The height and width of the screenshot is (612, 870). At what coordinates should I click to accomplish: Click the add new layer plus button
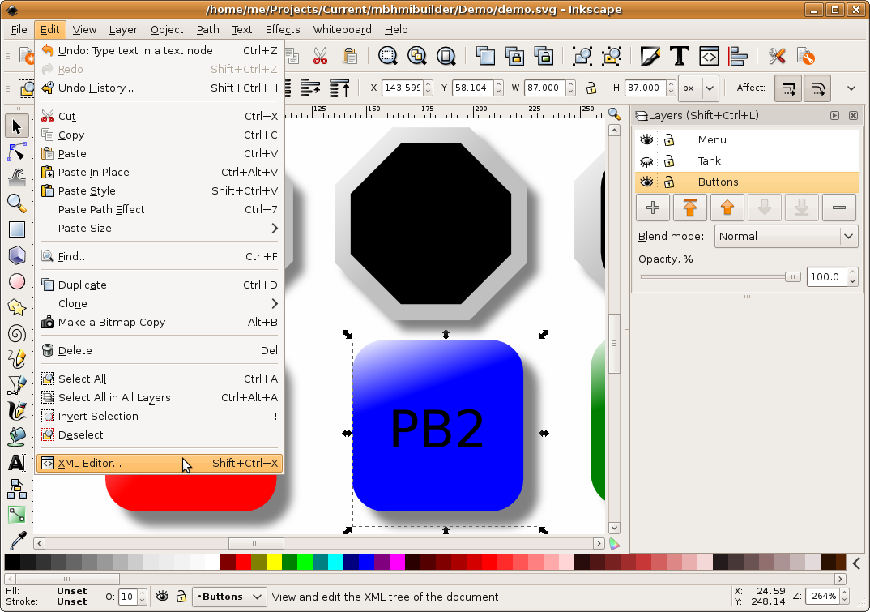653,208
